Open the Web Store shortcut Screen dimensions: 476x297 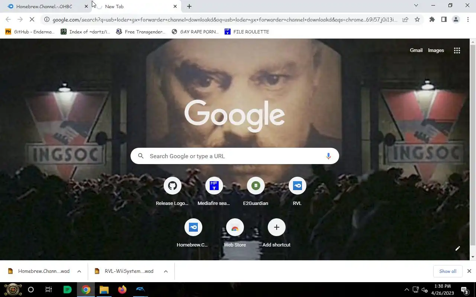click(235, 233)
